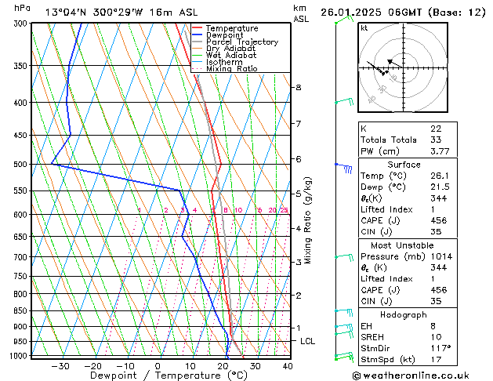Viewport: 493px width, 381px height.
Task: Click the Pressure (mb) value 1014
Action: click(x=441, y=256)
